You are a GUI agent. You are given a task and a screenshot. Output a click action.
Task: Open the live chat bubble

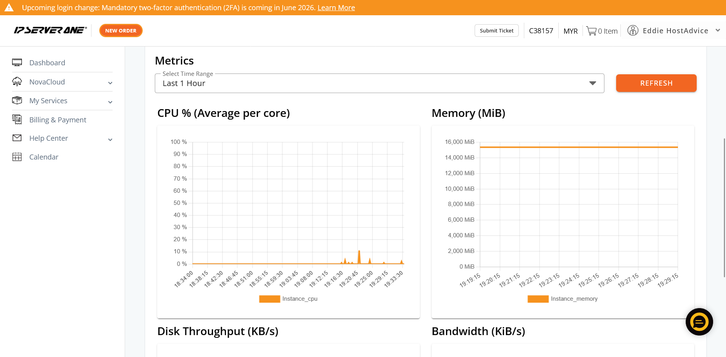(699, 322)
